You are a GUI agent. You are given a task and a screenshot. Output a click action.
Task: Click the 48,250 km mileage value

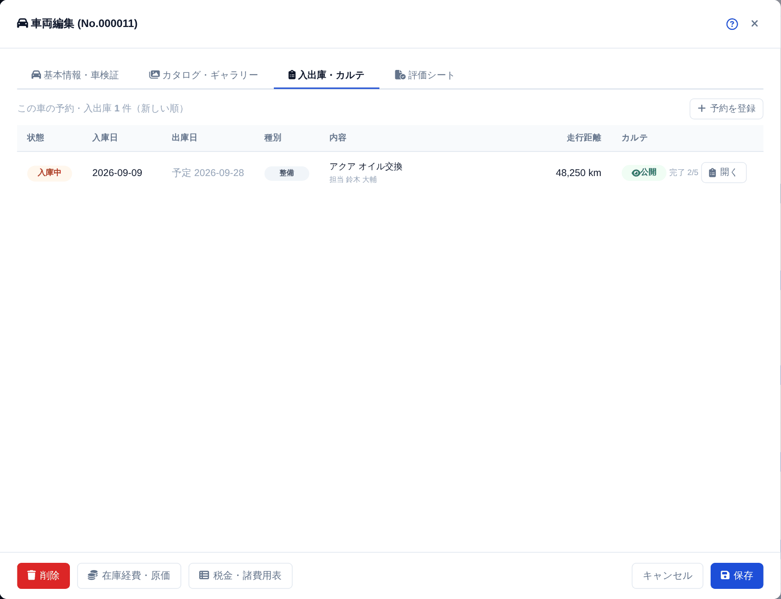click(578, 173)
